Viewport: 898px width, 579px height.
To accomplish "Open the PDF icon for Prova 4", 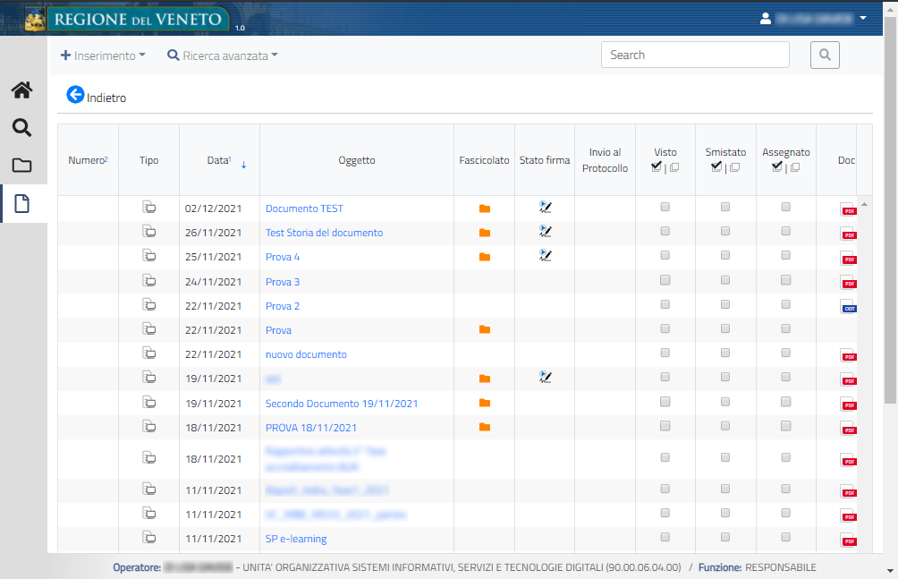I will click(x=848, y=259).
